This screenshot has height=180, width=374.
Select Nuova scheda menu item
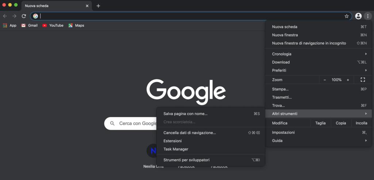pyautogui.click(x=319, y=27)
